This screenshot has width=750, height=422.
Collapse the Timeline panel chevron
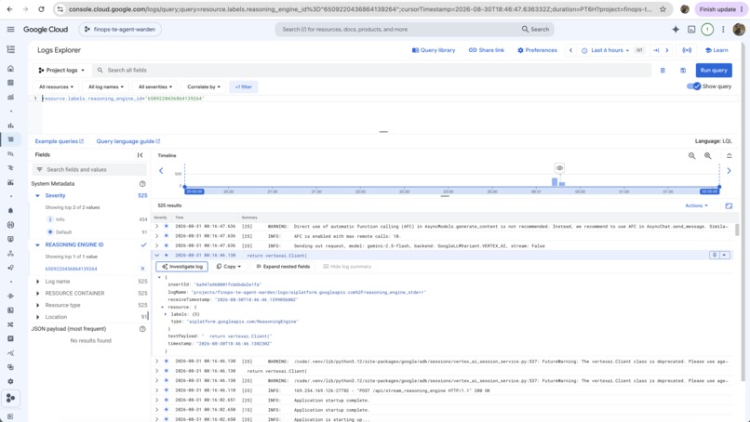tap(729, 156)
